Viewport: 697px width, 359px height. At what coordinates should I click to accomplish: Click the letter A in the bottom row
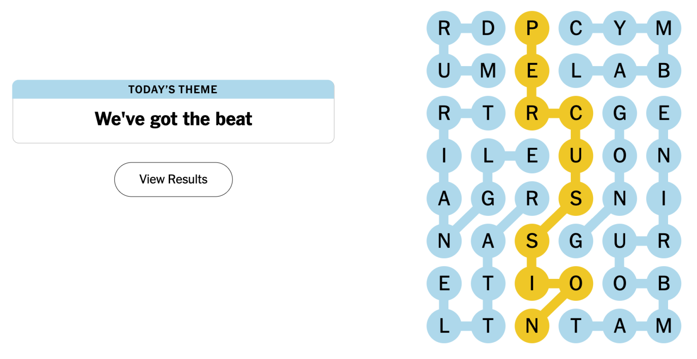coord(620,326)
